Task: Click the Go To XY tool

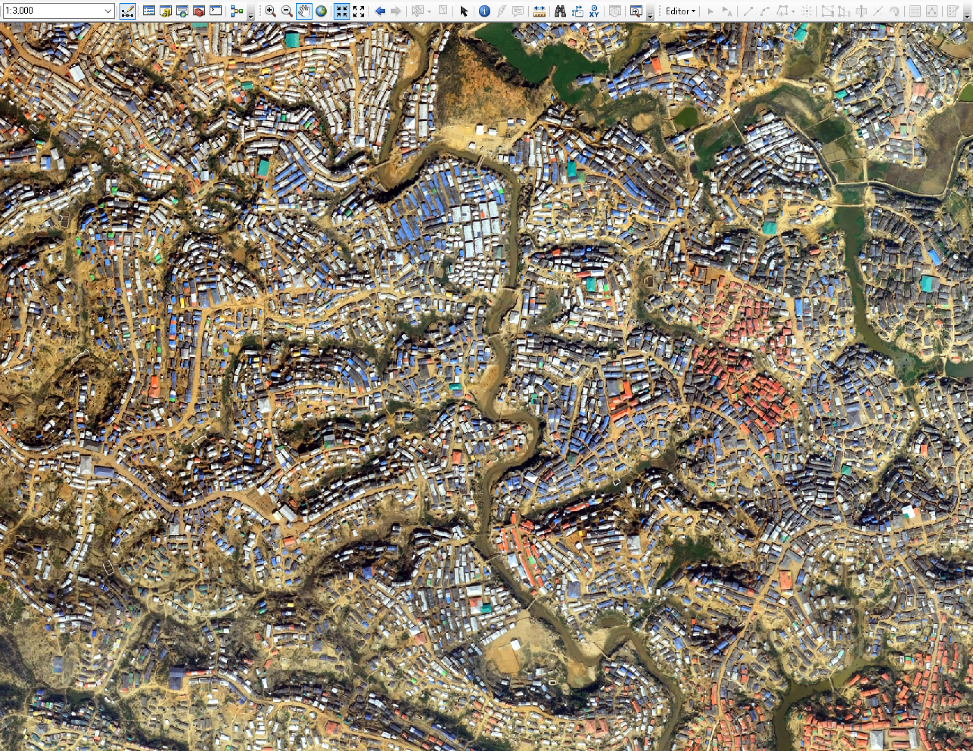Action: 594,11
